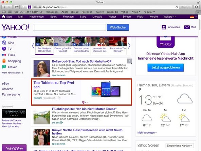The image size is (201, 151).
Task: Open the Partnersuche sidebar link
Action: tap(11, 95)
